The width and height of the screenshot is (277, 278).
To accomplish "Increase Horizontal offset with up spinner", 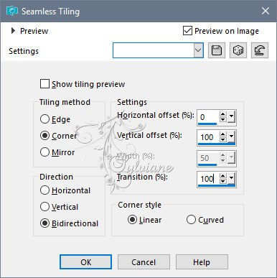I will click(x=223, y=114).
